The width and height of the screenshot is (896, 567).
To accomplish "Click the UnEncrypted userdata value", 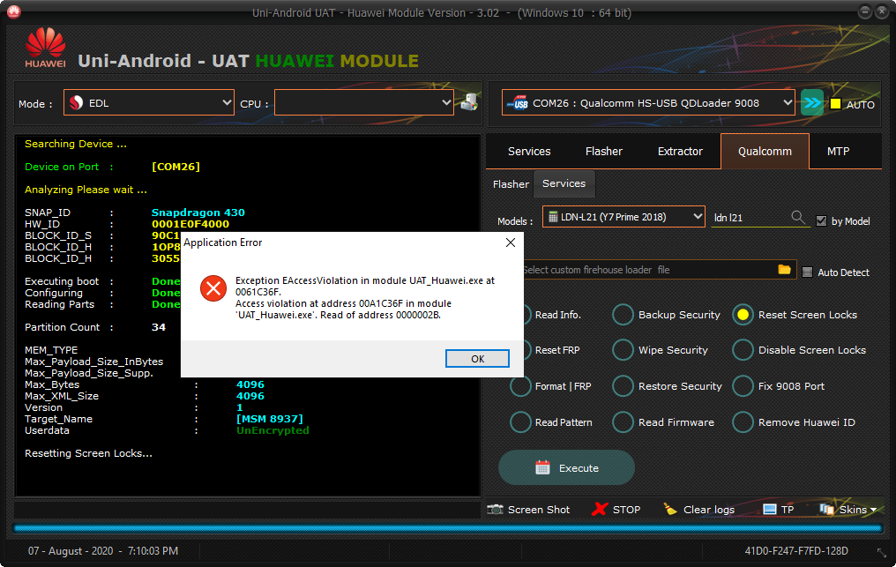I will pyautogui.click(x=273, y=429).
